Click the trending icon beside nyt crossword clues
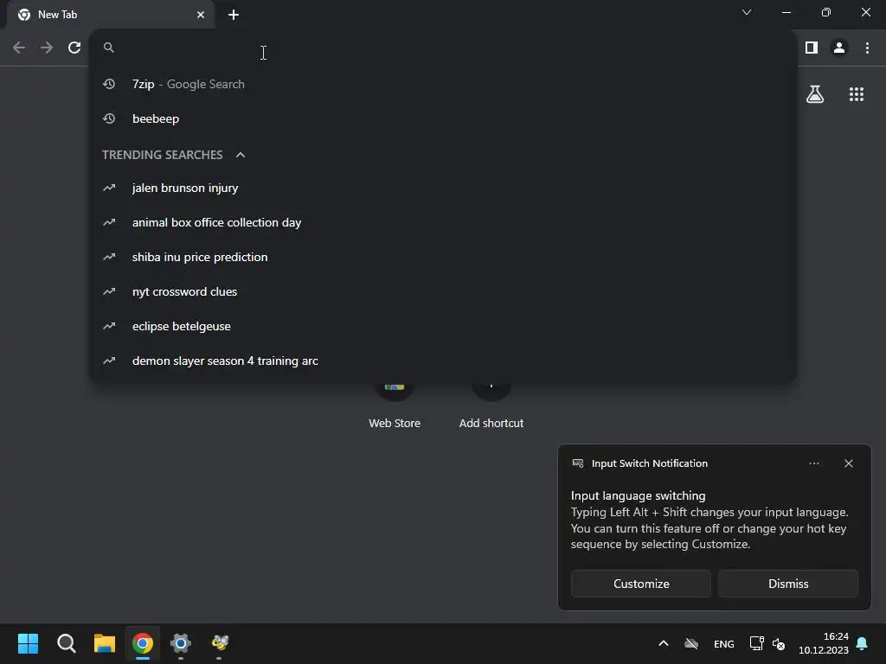 pyautogui.click(x=109, y=291)
